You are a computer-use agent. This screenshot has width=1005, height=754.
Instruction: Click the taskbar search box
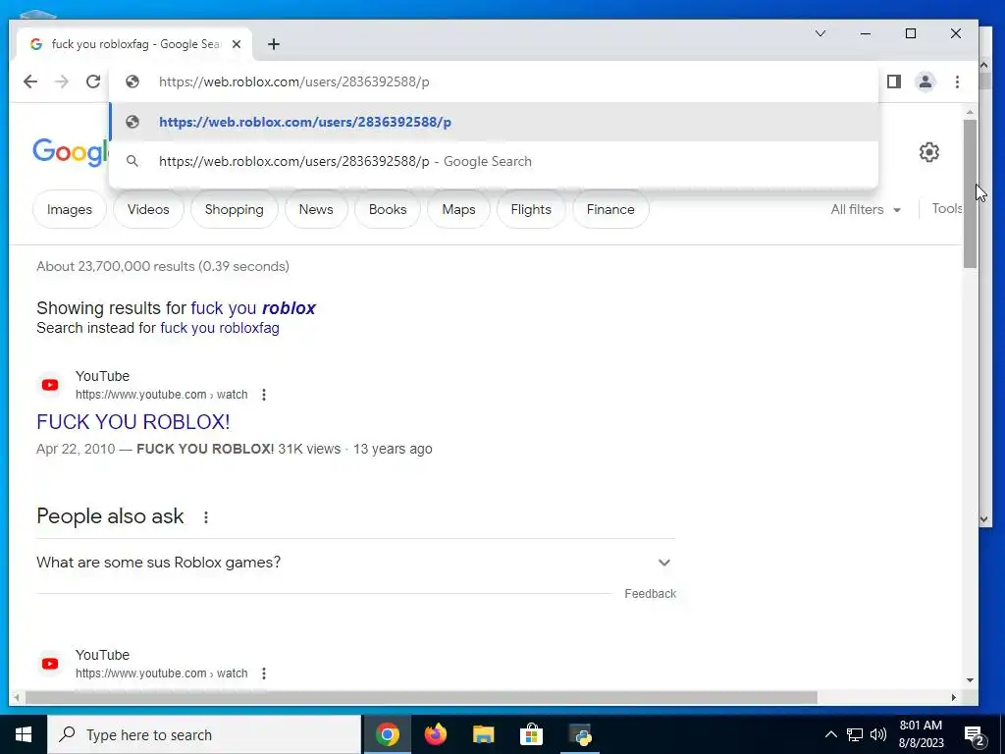[204, 734]
